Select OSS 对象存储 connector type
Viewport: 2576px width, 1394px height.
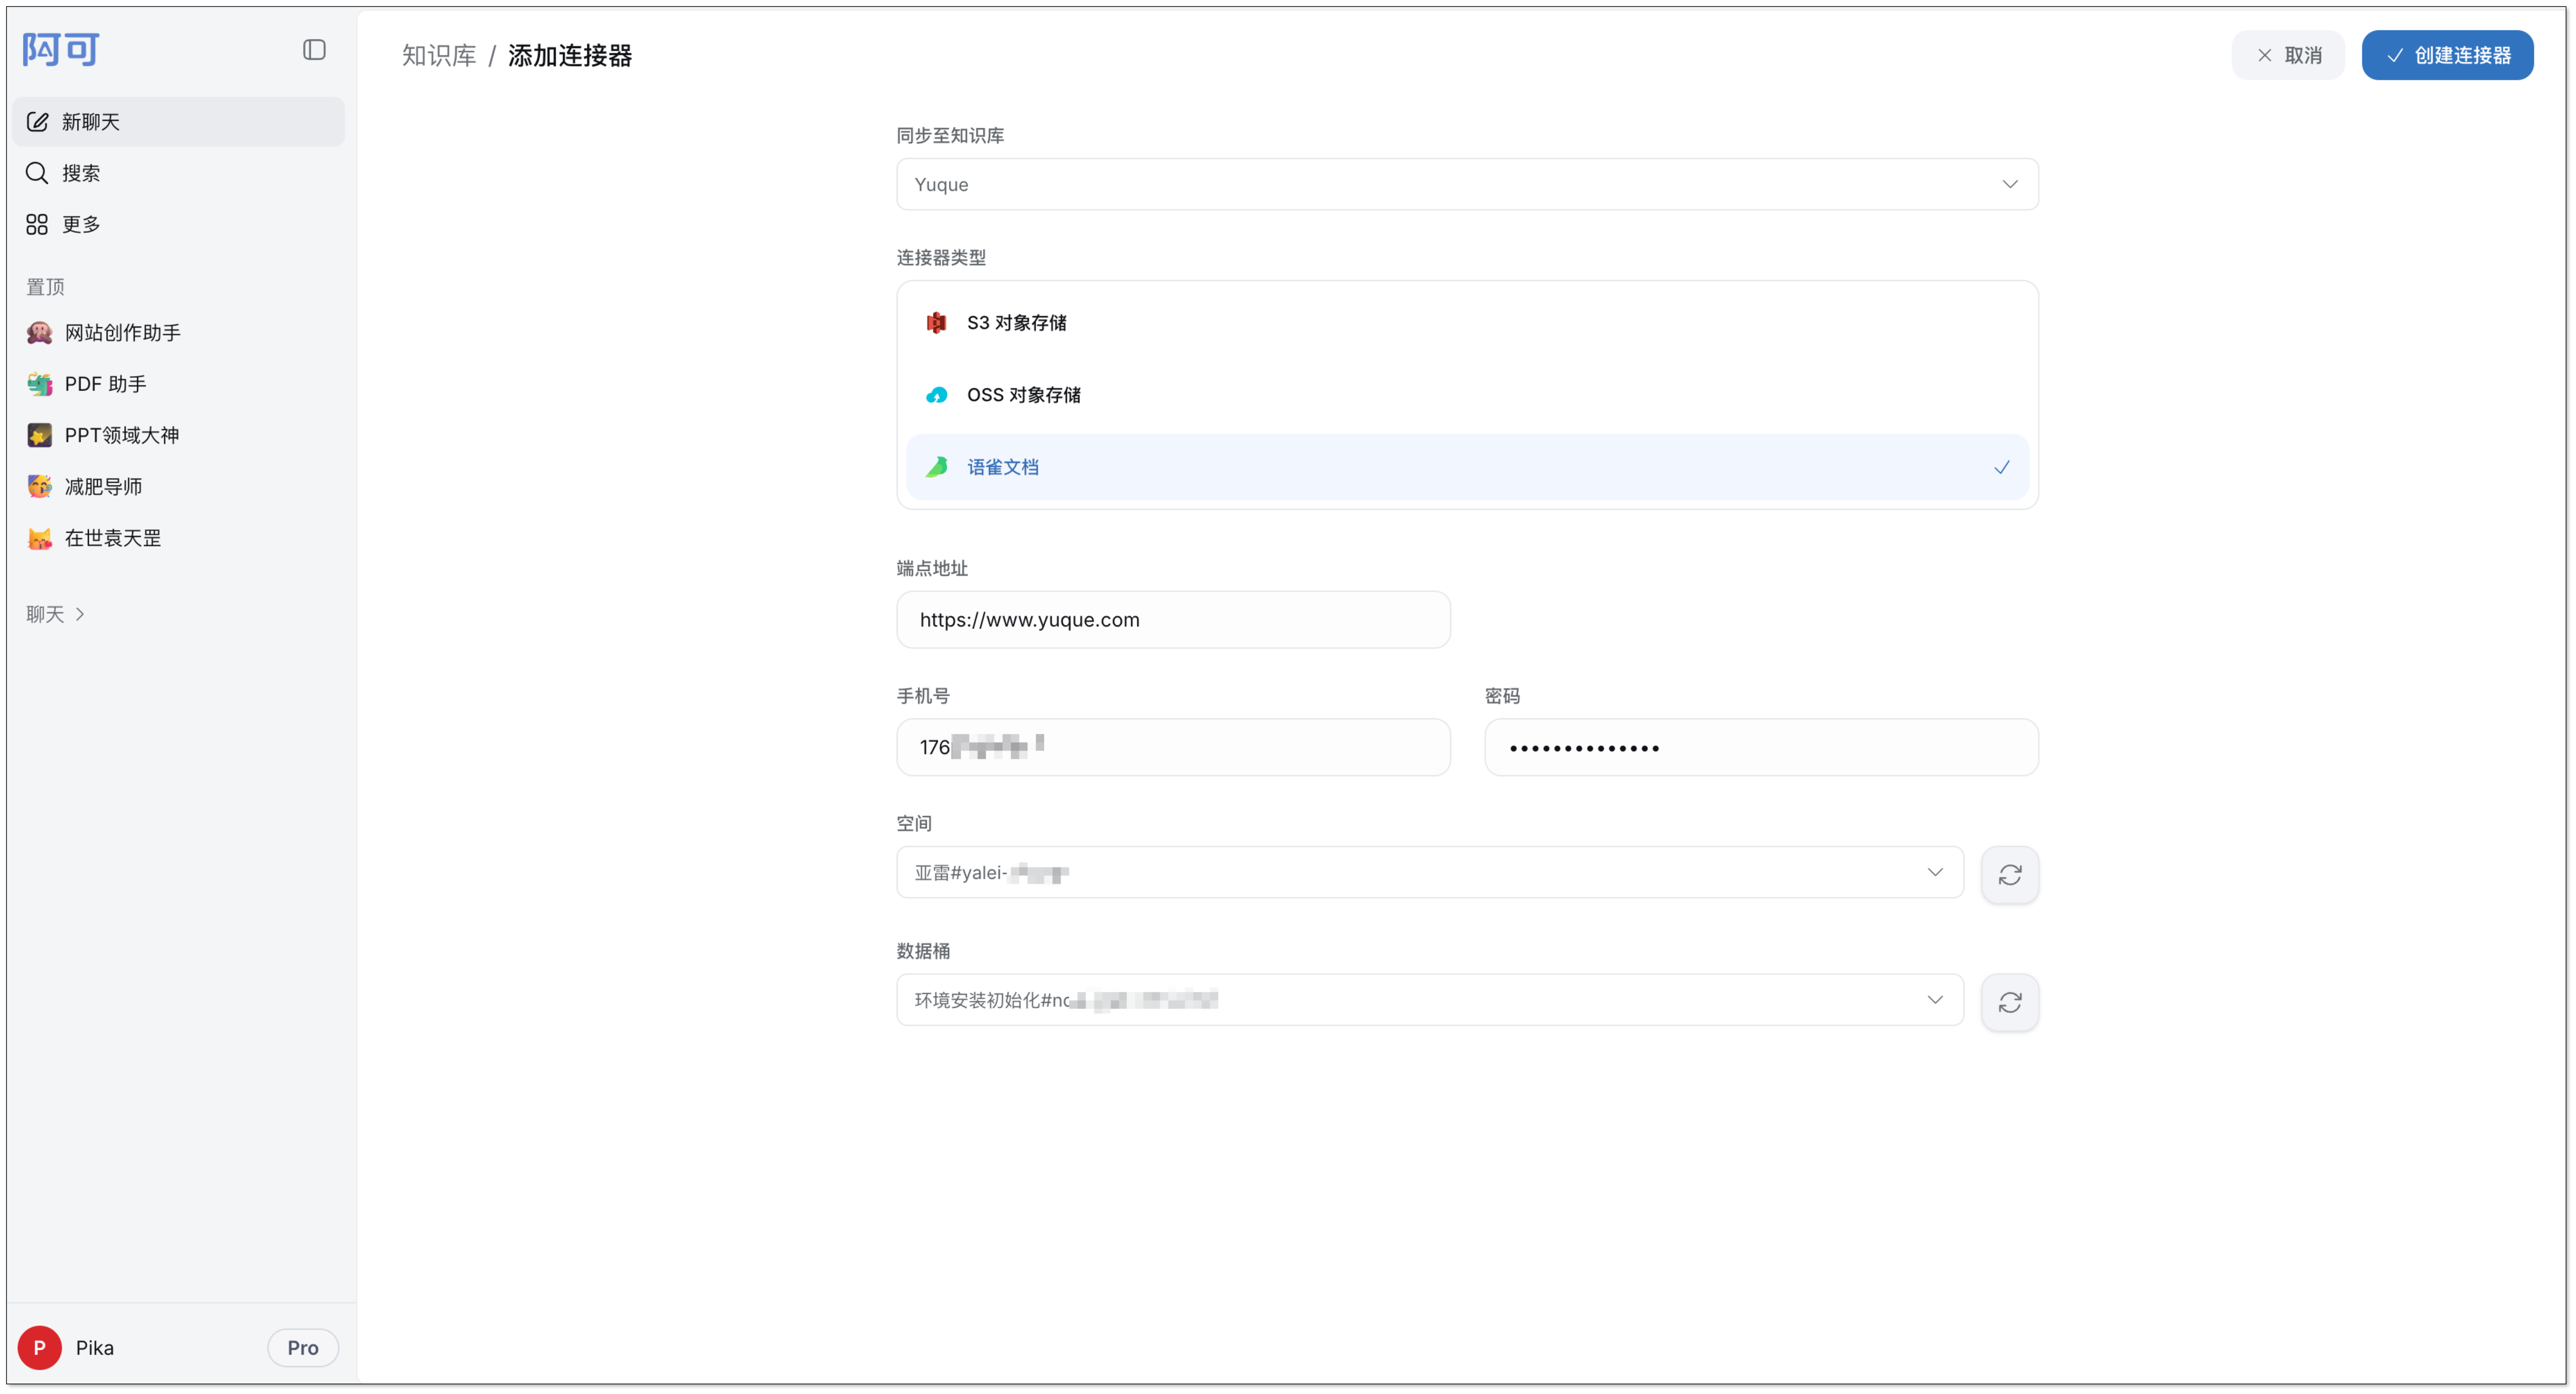[x=1467, y=395]
